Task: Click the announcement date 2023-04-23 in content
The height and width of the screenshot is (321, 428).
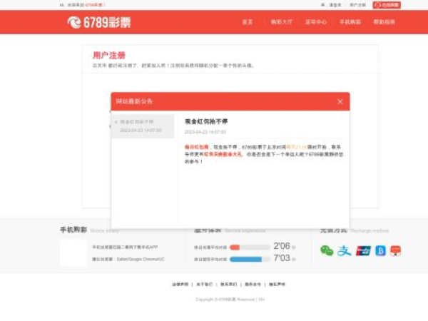Action: click(x=205, y=132)
